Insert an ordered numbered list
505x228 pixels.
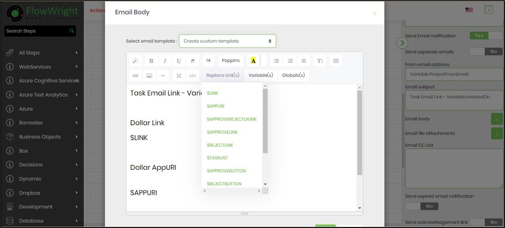(290, 60)
